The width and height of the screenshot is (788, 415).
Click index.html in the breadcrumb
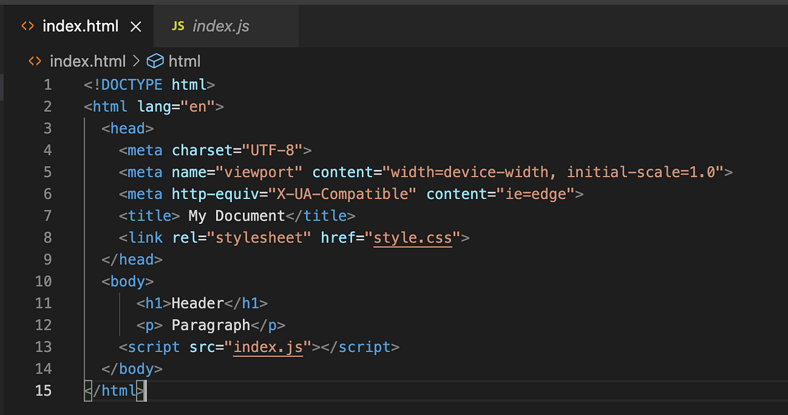coord(87,62)
